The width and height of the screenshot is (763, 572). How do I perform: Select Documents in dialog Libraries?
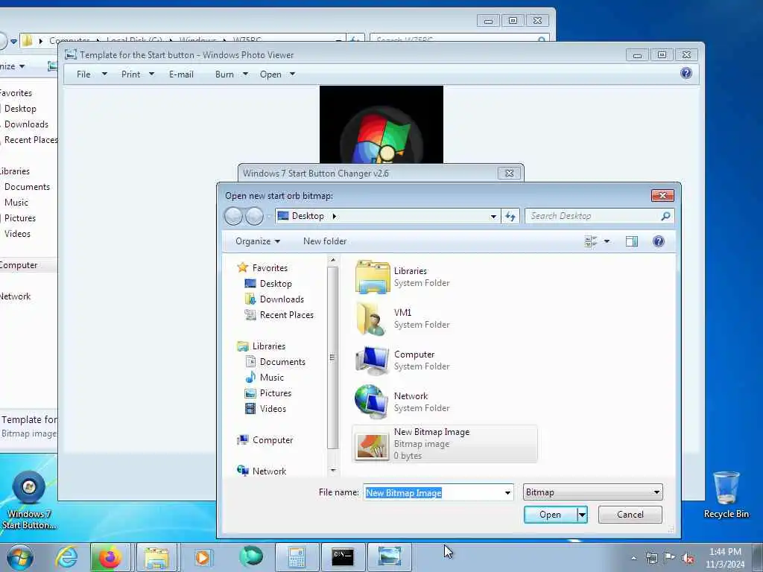click(282, 362)
